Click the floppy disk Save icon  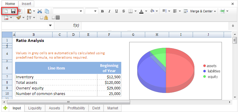(13, 11)
